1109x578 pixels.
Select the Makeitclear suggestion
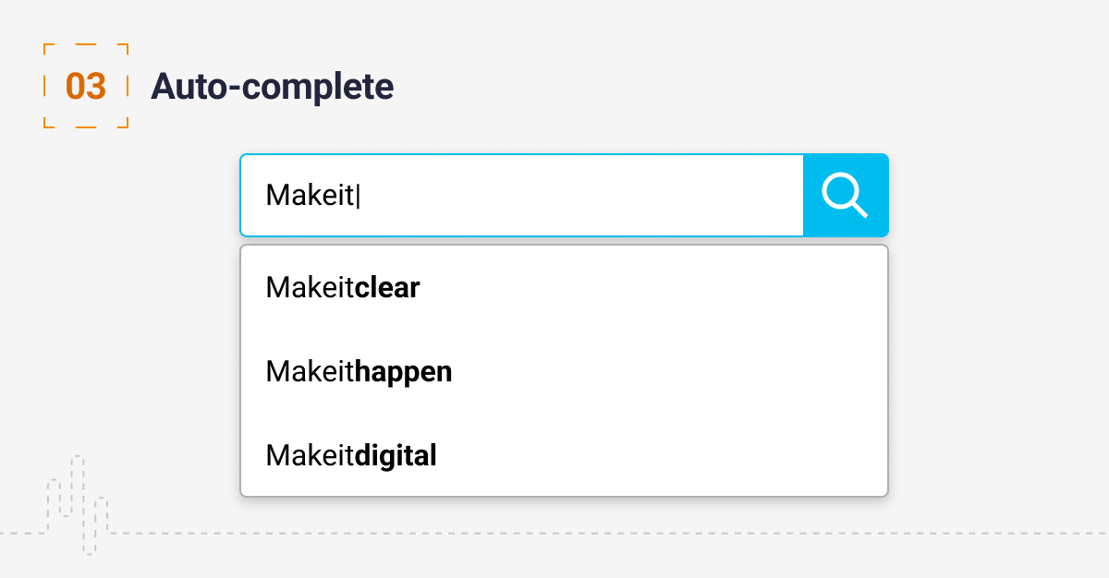tap(342, 288)
